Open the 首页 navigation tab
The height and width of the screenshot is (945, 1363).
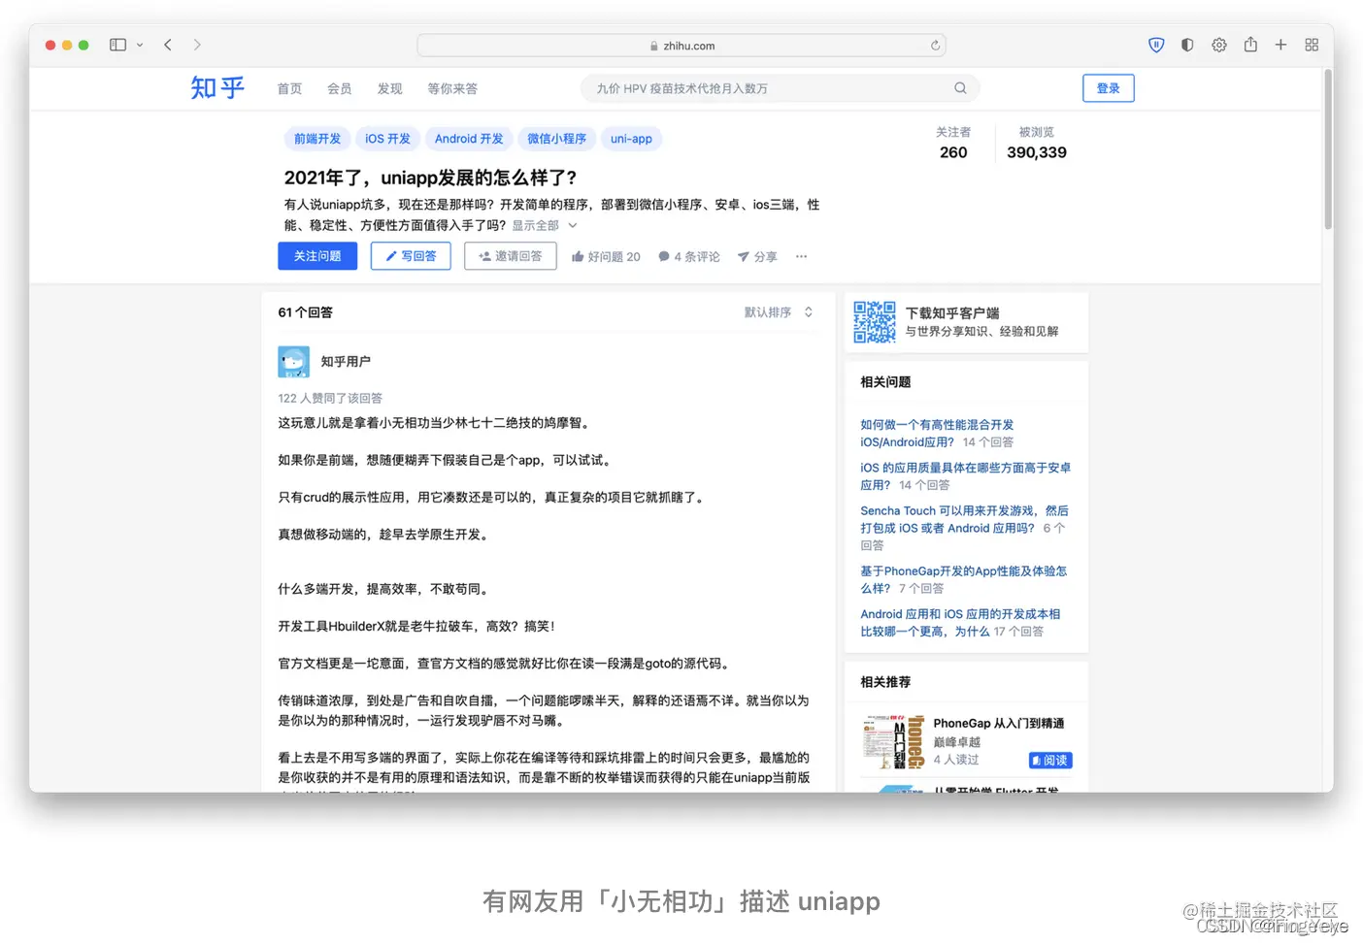[x=289, y=88]
